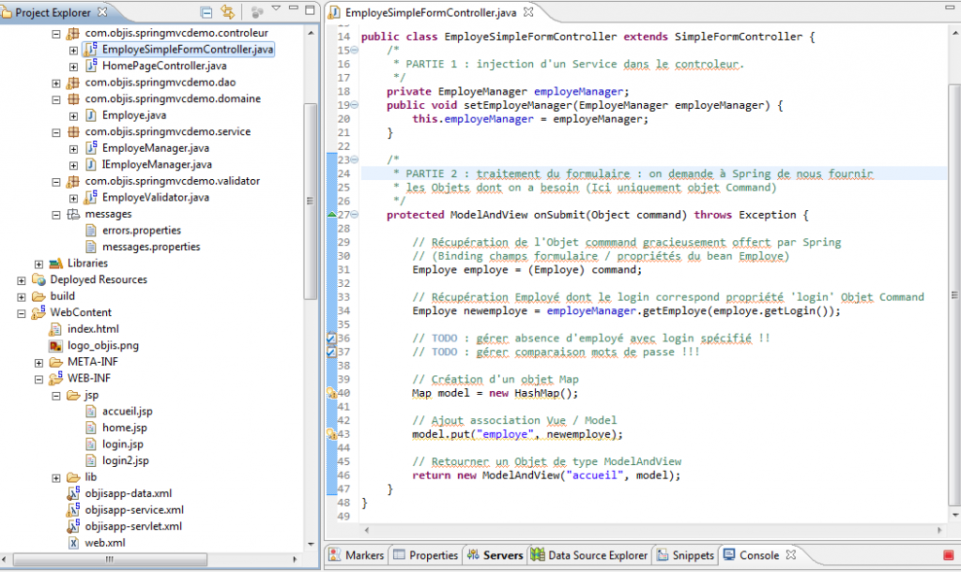Click Deployed Resources icon
The image size is (961, 572).
pos(39,279)
